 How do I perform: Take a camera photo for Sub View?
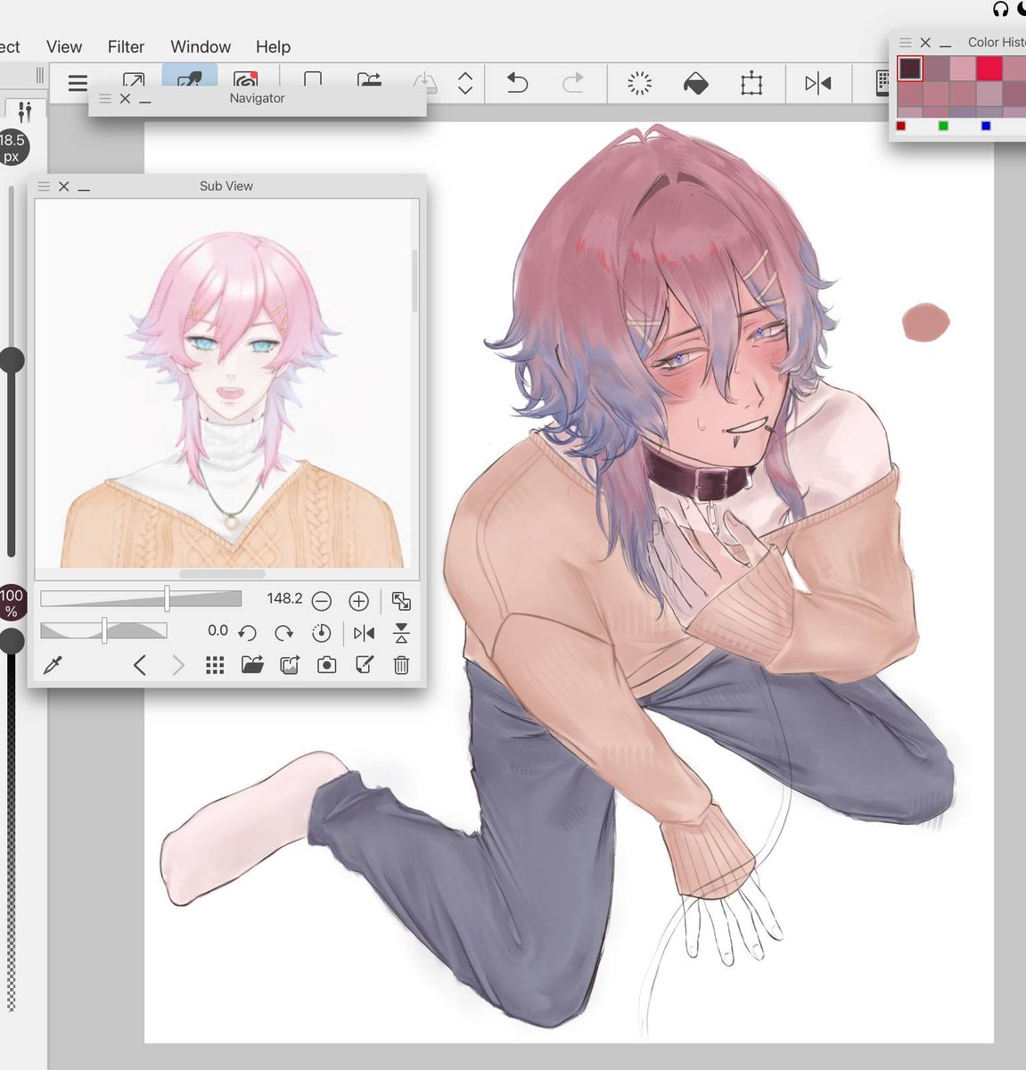(327, 665)
